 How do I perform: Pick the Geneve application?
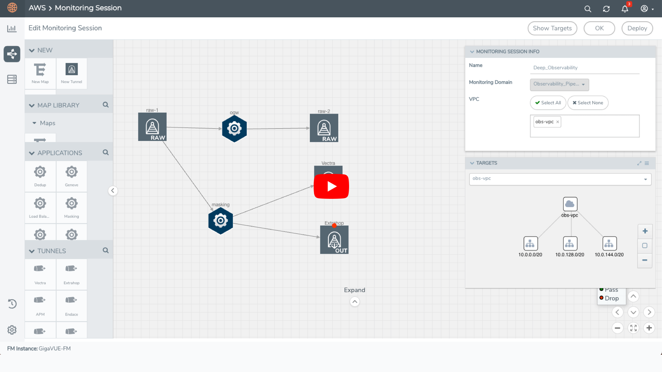pos(71,176)
